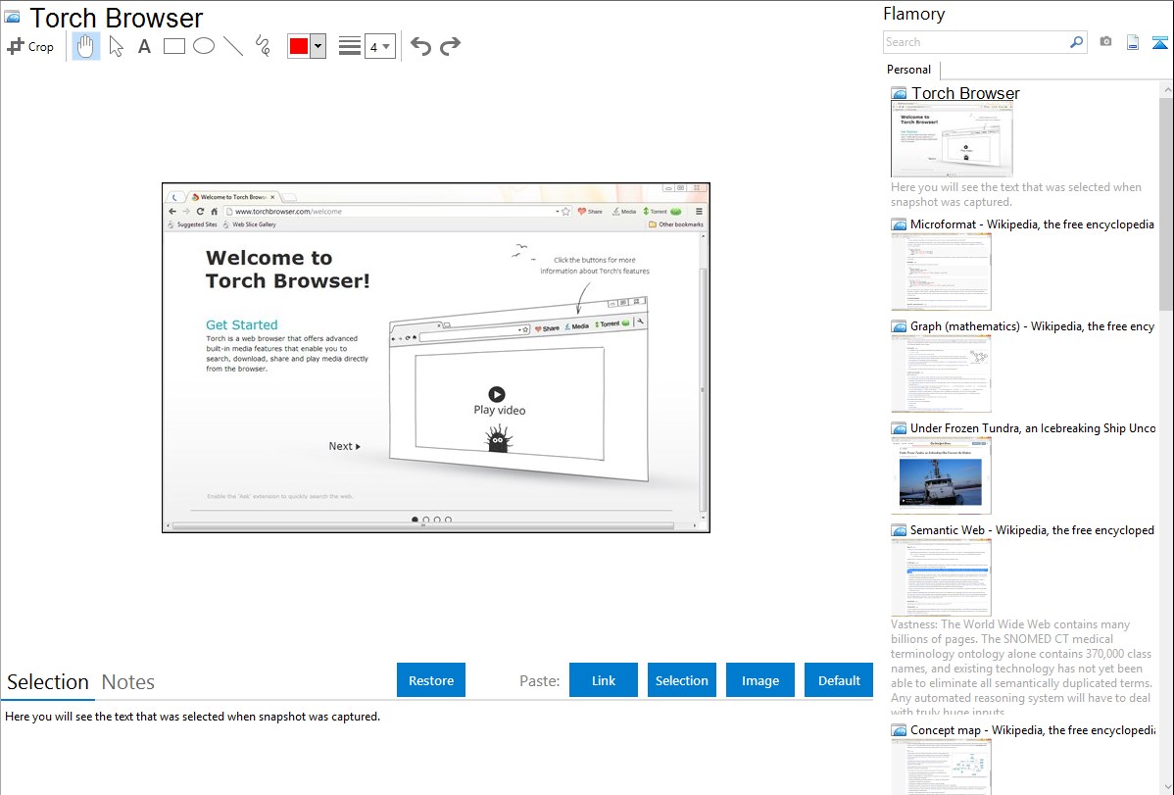Select the rectangle shape tool
This screenshot has width=1174, height=795.
pos(174,46)
